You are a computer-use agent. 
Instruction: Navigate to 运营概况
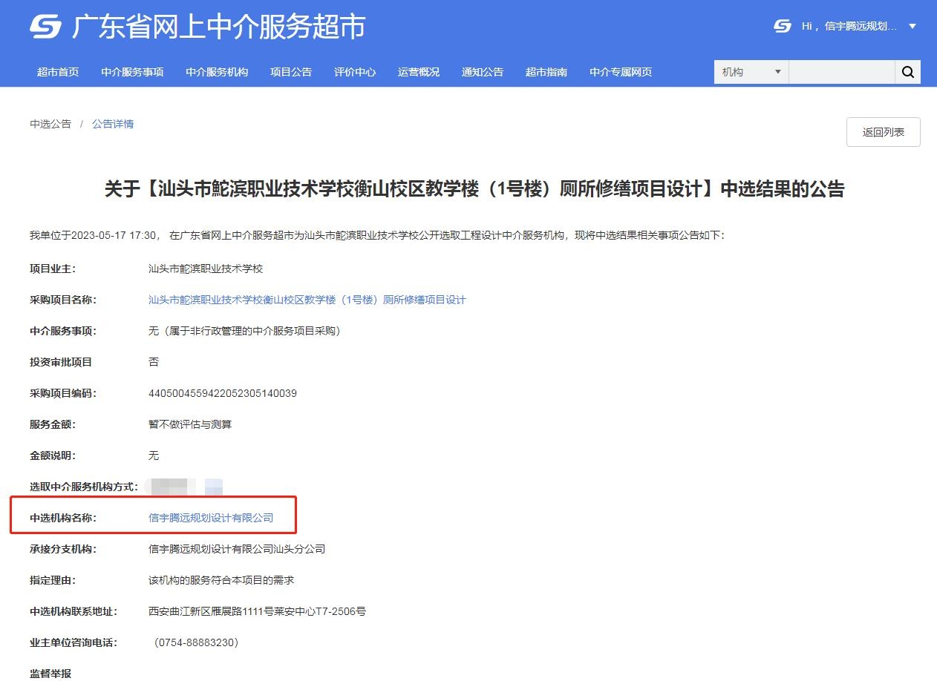[x=418, y=71]
